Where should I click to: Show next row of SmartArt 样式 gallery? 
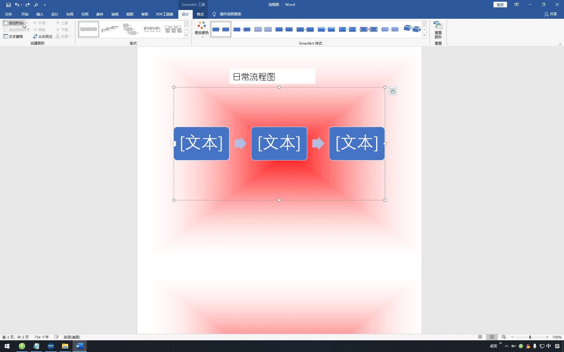coord(424,30)
